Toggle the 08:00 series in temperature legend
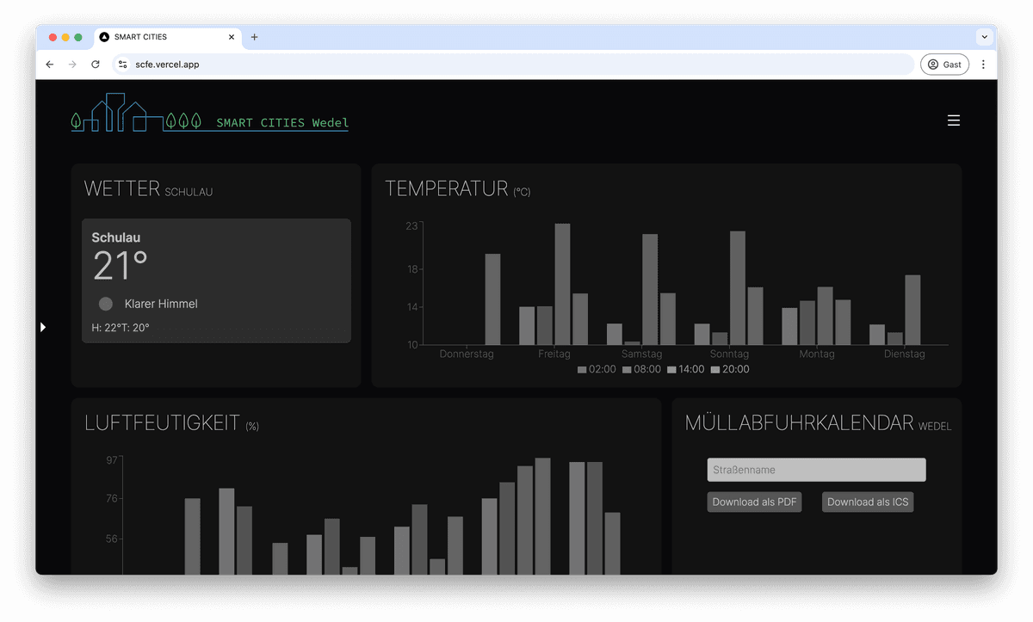This screenshot has width=1033, height=622. [641, 369]
